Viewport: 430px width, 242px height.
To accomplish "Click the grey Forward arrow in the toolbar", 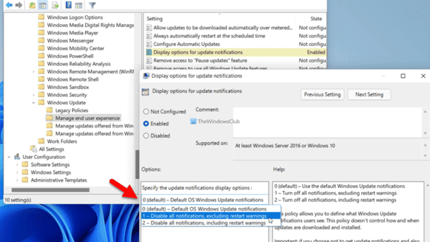I will 19,5.
